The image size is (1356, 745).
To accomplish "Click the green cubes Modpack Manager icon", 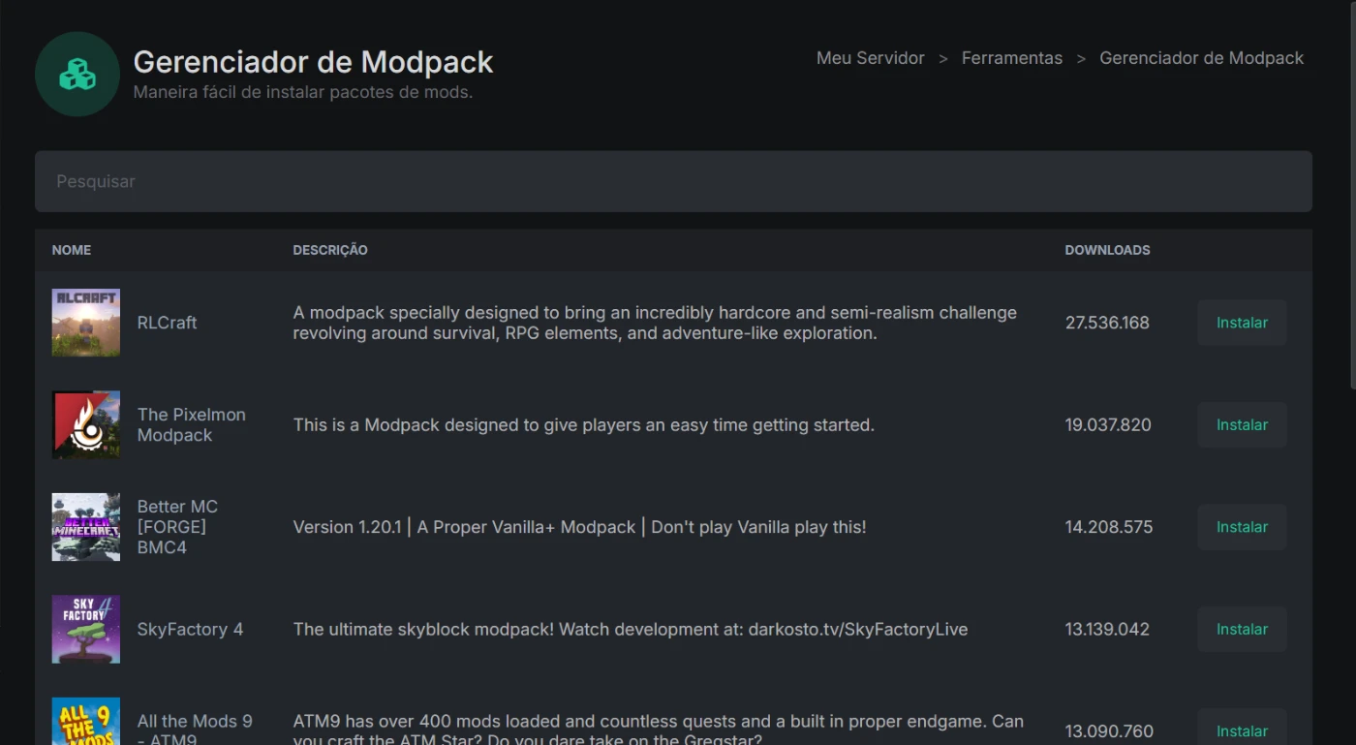I will pos(77,75).
